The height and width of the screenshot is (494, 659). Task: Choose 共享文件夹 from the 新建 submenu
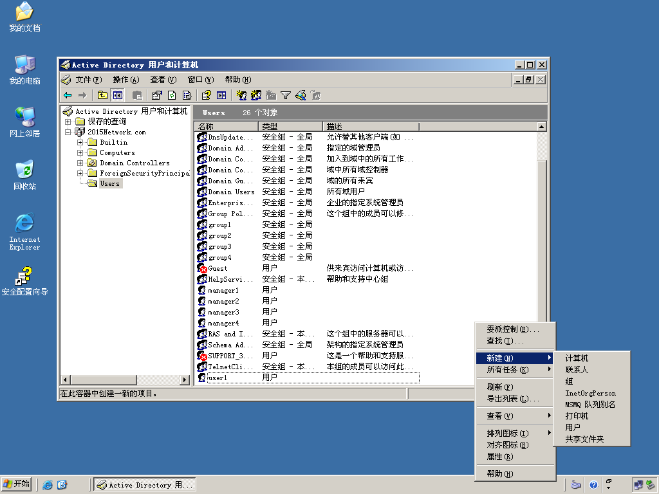pos(592,439)
